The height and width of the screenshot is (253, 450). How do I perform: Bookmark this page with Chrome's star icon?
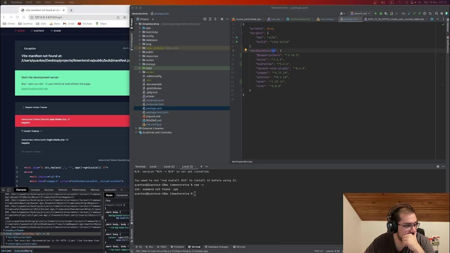(124, 17)
